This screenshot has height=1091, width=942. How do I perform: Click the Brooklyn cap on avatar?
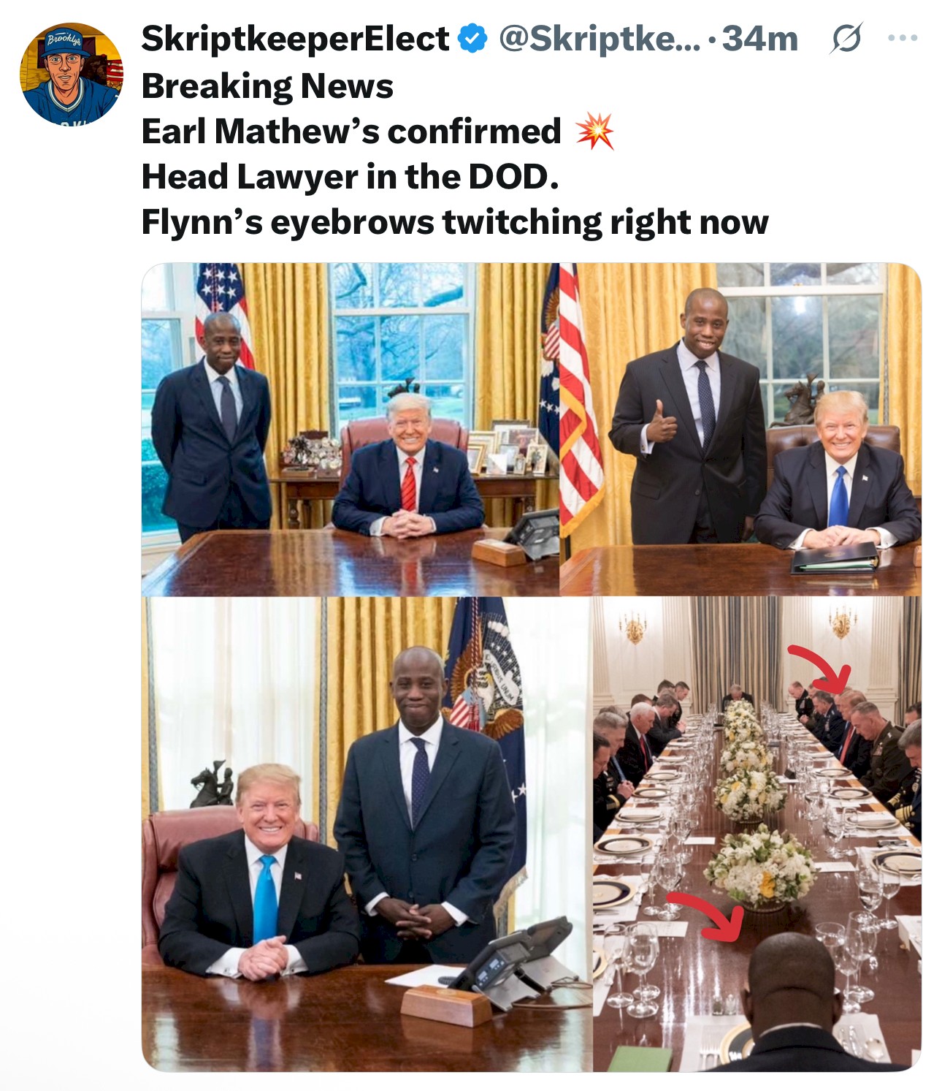click(67, 42)
